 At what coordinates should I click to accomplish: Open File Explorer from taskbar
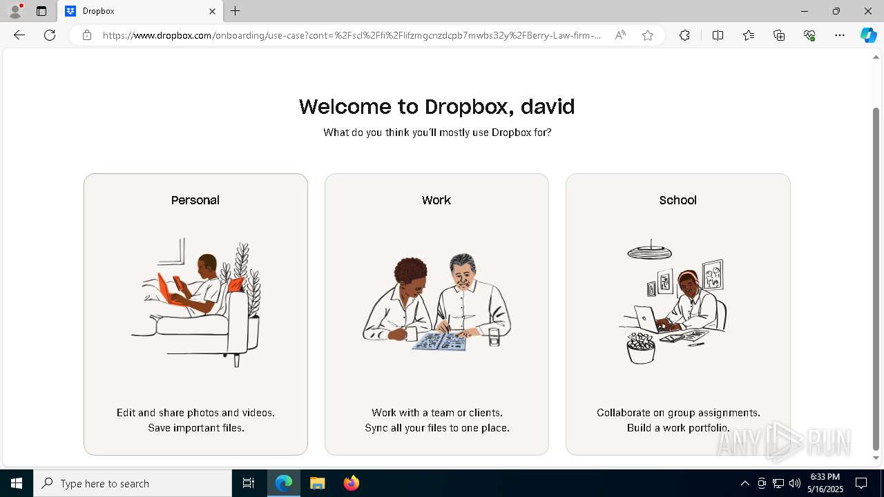[317, 483]
